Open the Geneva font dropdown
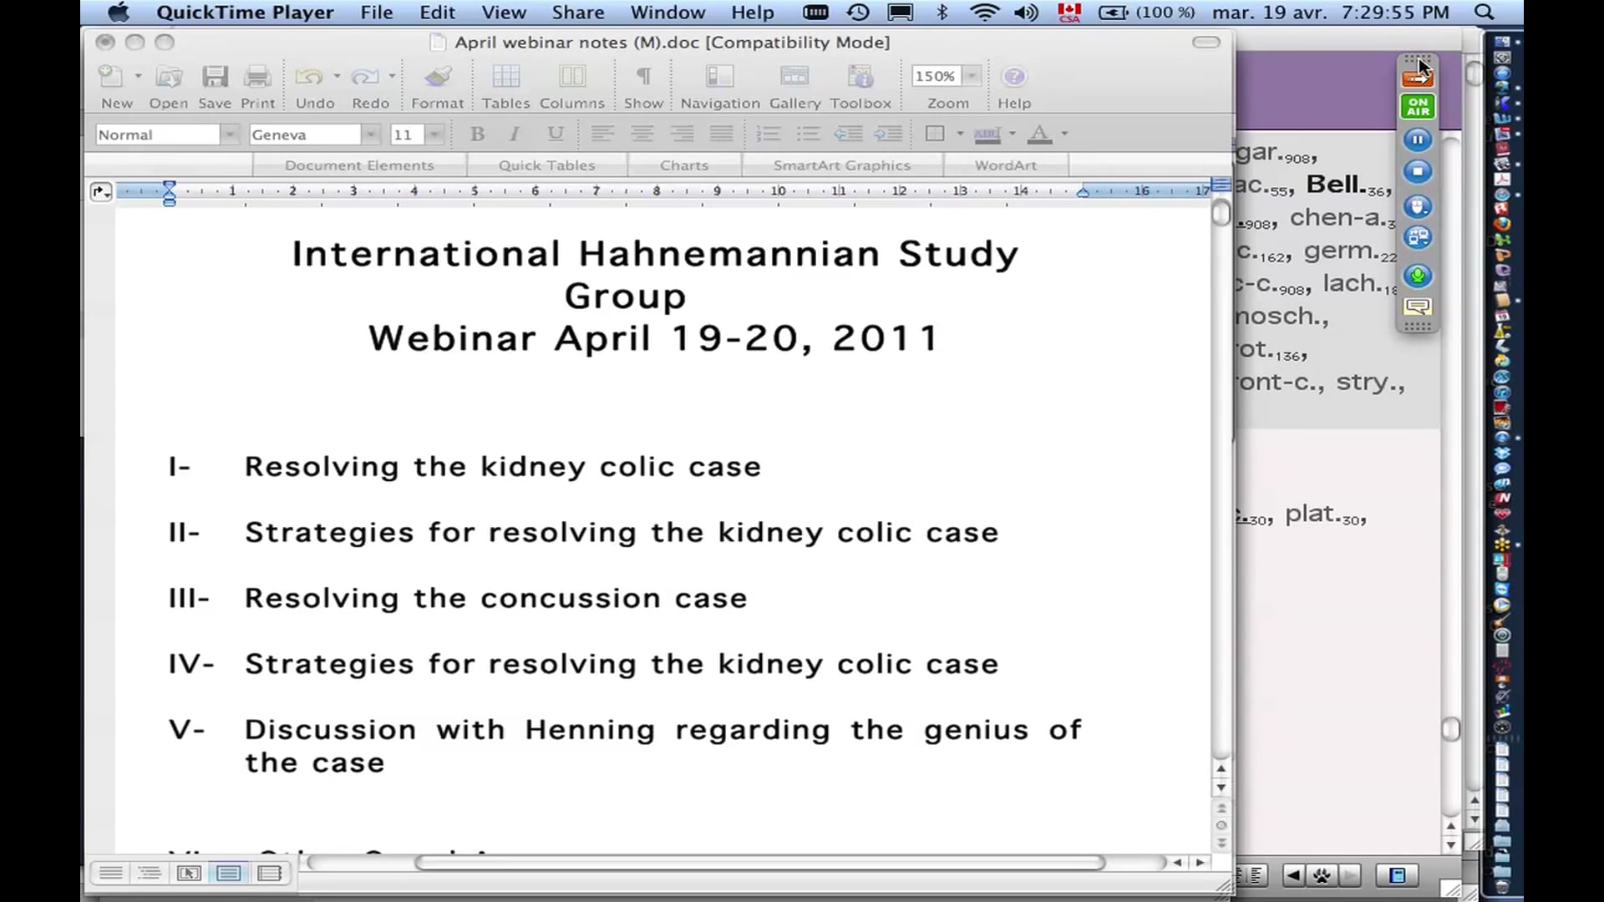1604x902 pixels. (x=370, y=134)
